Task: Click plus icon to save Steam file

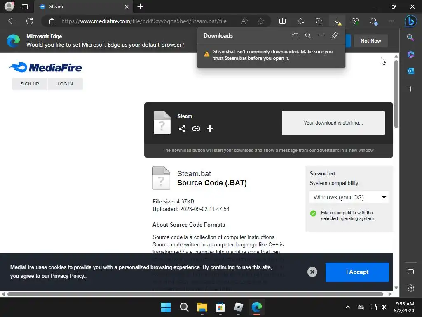Action: [x=210, y=129]
